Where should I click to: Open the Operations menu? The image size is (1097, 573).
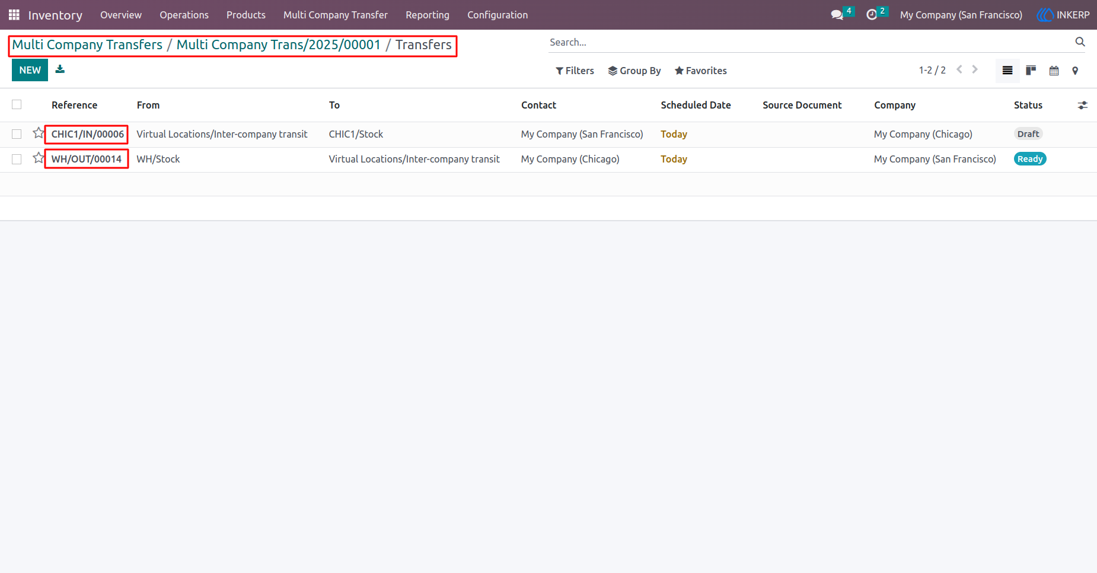(184, 15)
